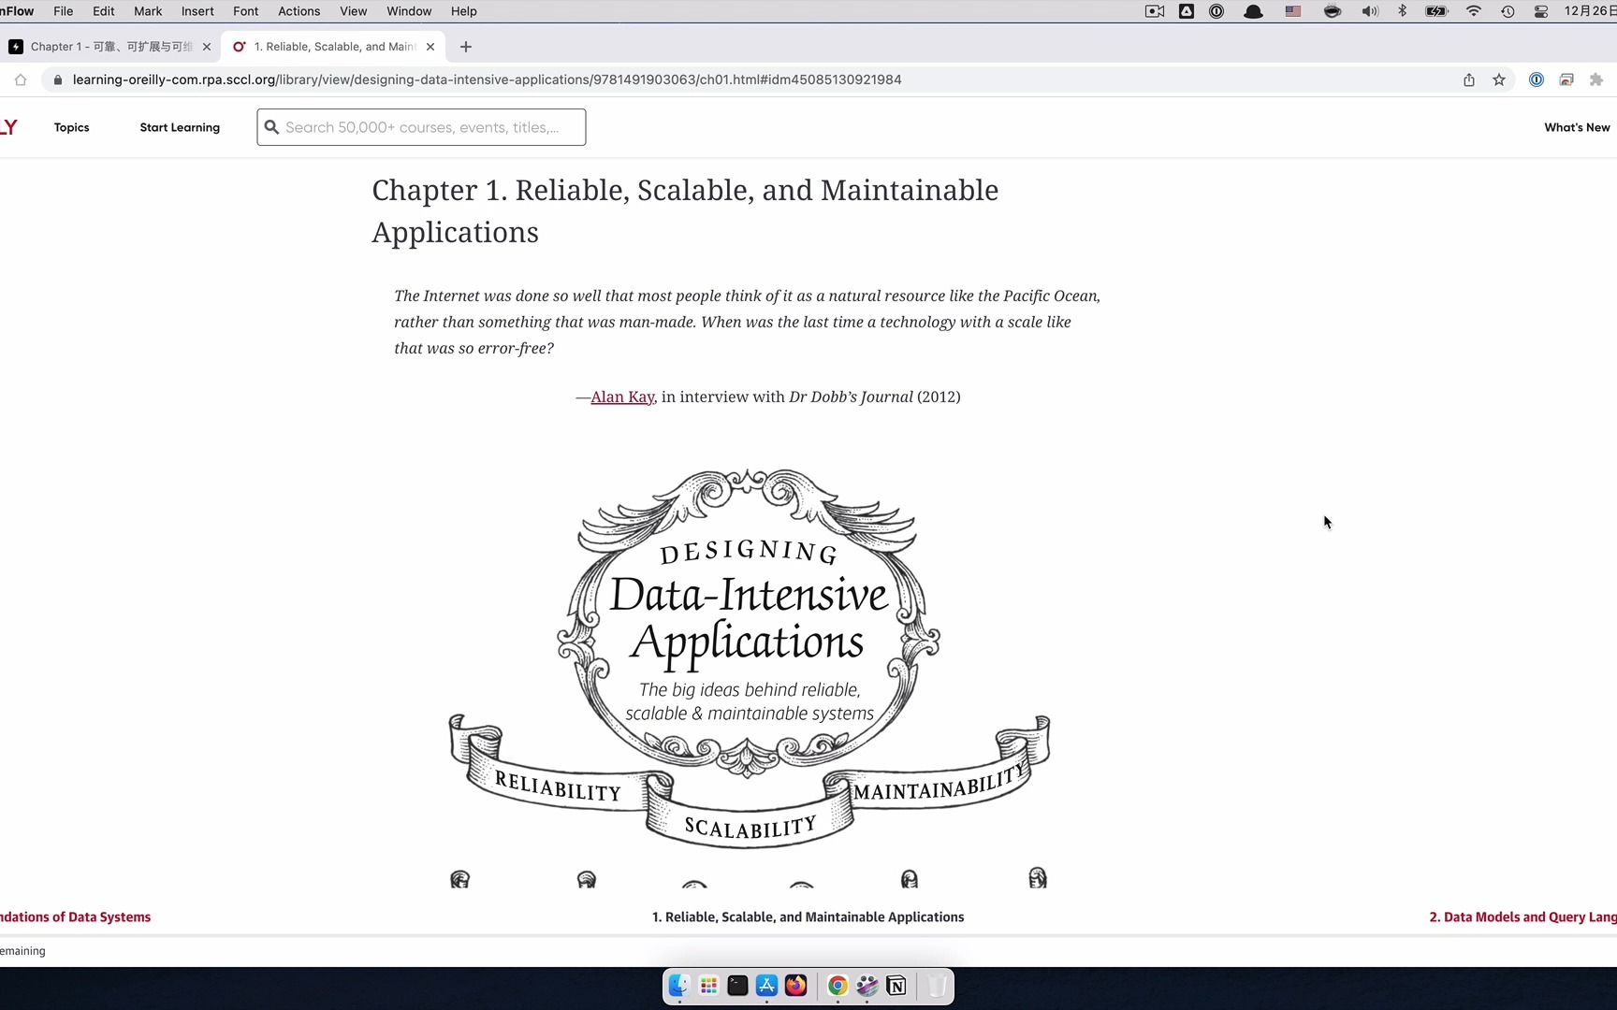
Task: Open a new browser tab
Action: pos(466,47)
